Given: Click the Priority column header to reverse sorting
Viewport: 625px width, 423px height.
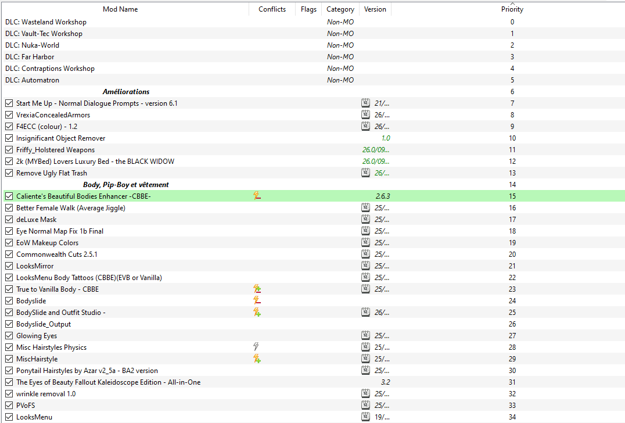Looking at the screenshot, I should (x=512, y=9).
